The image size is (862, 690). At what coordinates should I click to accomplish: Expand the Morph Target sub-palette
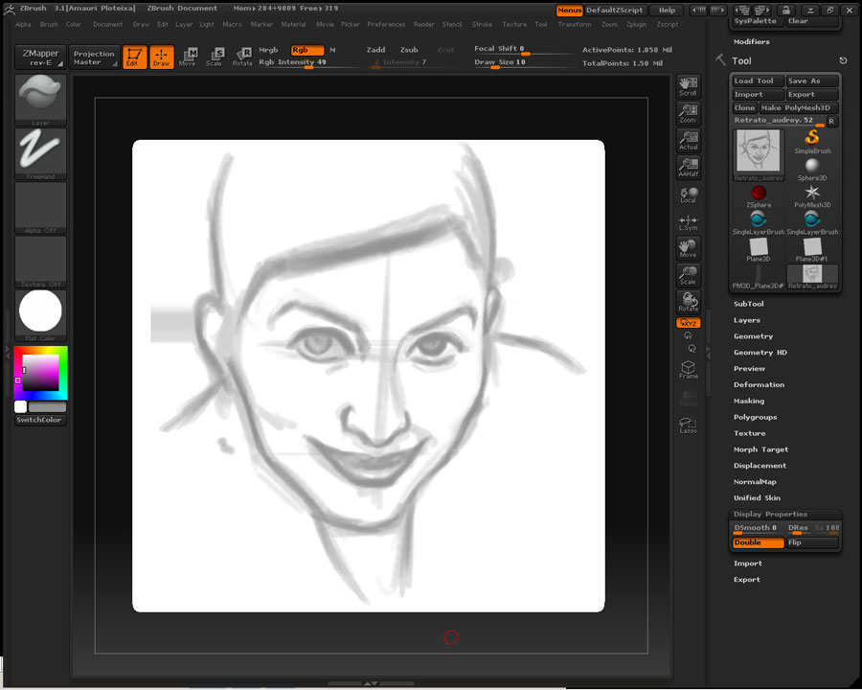[x=760, y=449]
